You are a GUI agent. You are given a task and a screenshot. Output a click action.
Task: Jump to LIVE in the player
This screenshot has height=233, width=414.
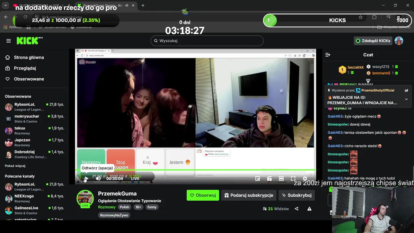click(x=135, y=178)
